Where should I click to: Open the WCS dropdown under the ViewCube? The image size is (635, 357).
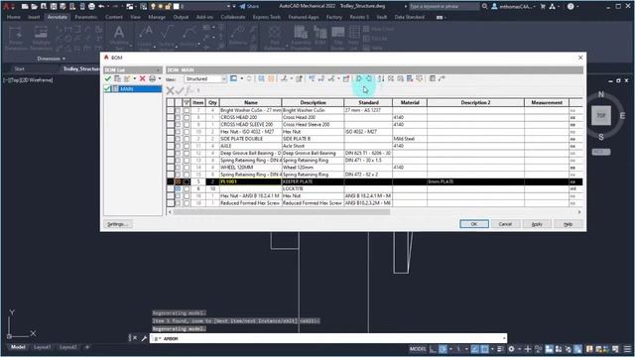pyautogui.click(x=601, y=152)
